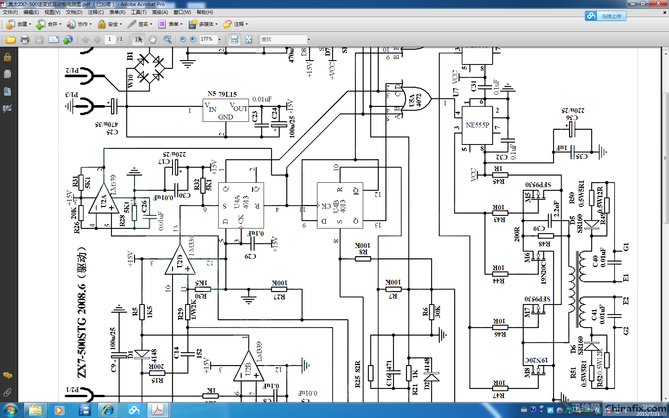Click the find (查找) search box

click(284, 39)
